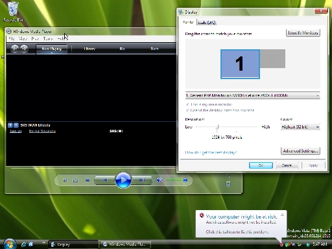This screenshot has width=332, height=249.
Task: Open the Help menu in Media Player
Action: (x=62, y=39)
